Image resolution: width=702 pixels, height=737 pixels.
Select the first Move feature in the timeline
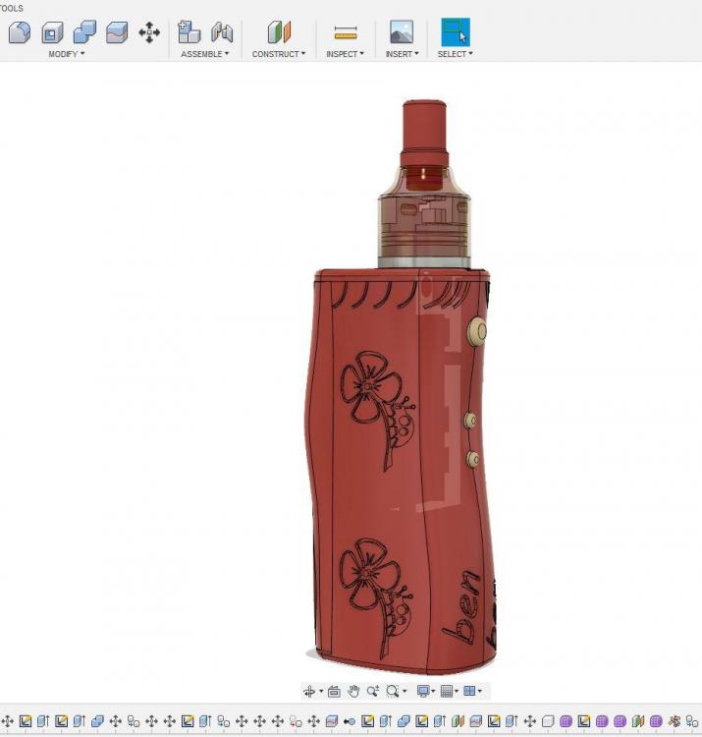coord(7,721)
